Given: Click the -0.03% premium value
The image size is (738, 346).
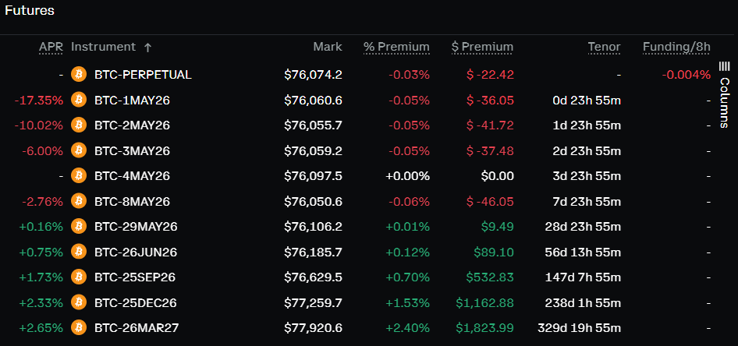Looking at the screenshot, I should pyautogui.click(x=409, y=75).
